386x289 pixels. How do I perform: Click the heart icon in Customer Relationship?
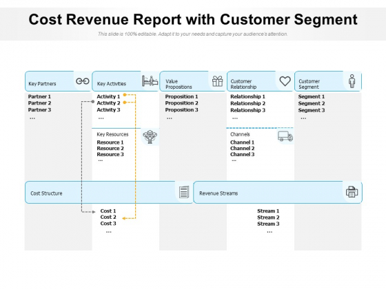click(x=285, y=81)
